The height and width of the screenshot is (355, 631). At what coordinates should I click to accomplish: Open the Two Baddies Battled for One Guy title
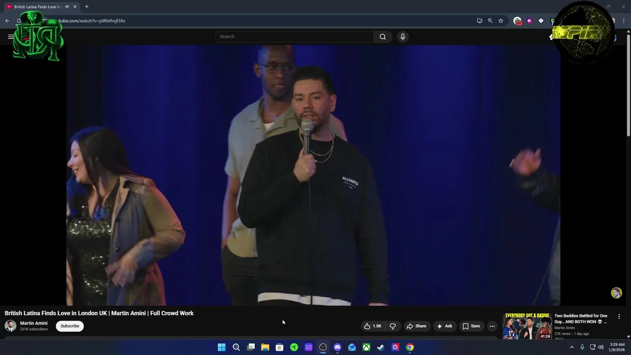pos(581,319)
